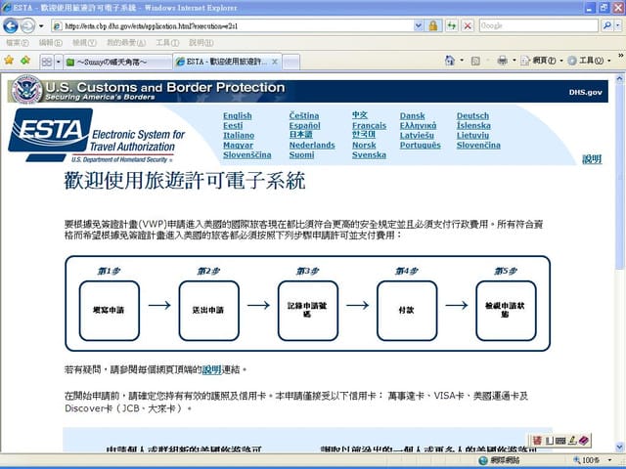This screenshot has height=469, width=626.
Task: Click the vertical scrollbar down arrow
Action: [x=619, y=447]
